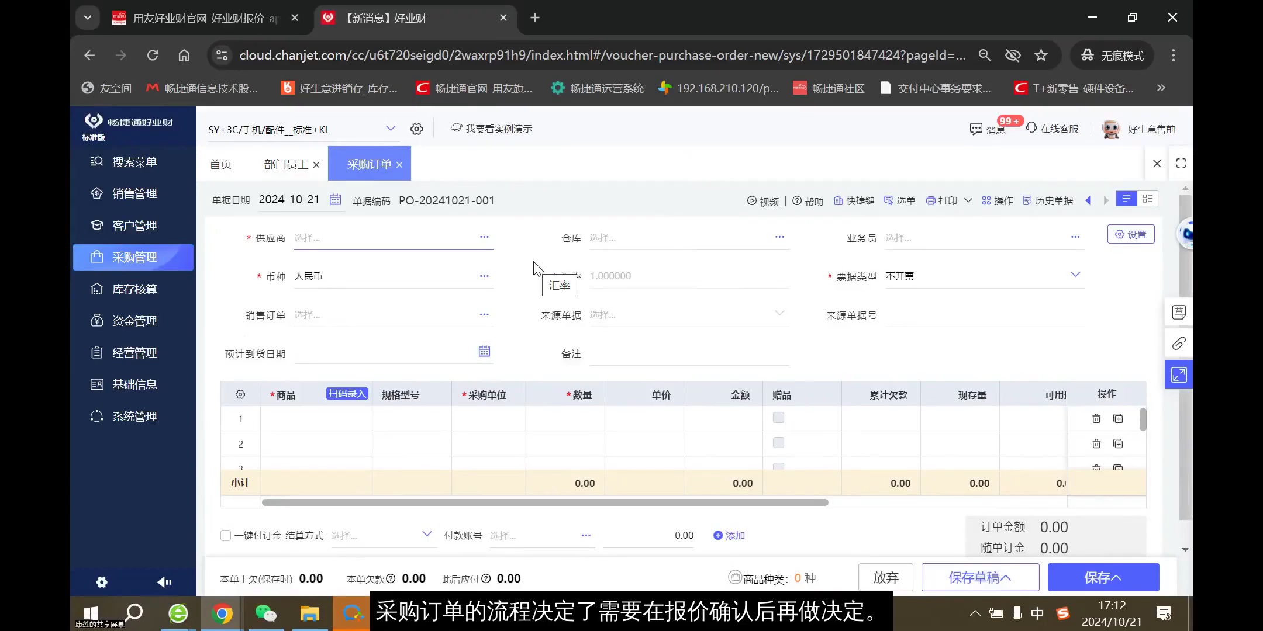Viewport: 1263px width, 631px height.
Task: Expand the SY+3C account set dropdown
Action: [391, 129]
